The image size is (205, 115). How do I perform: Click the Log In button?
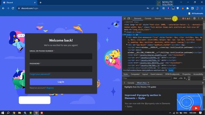[x=61, y=82]
